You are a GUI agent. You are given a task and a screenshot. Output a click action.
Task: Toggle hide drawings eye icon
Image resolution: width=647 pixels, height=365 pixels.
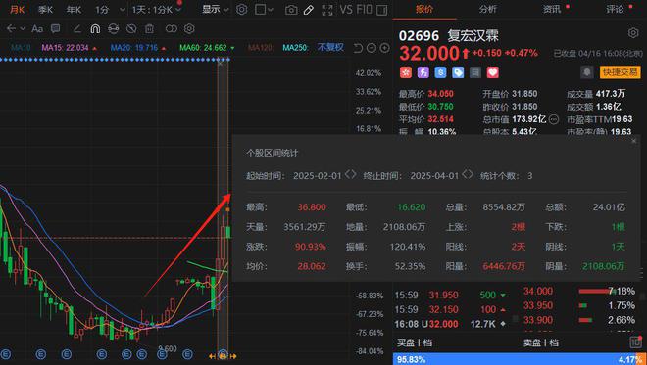pos(131,28)
